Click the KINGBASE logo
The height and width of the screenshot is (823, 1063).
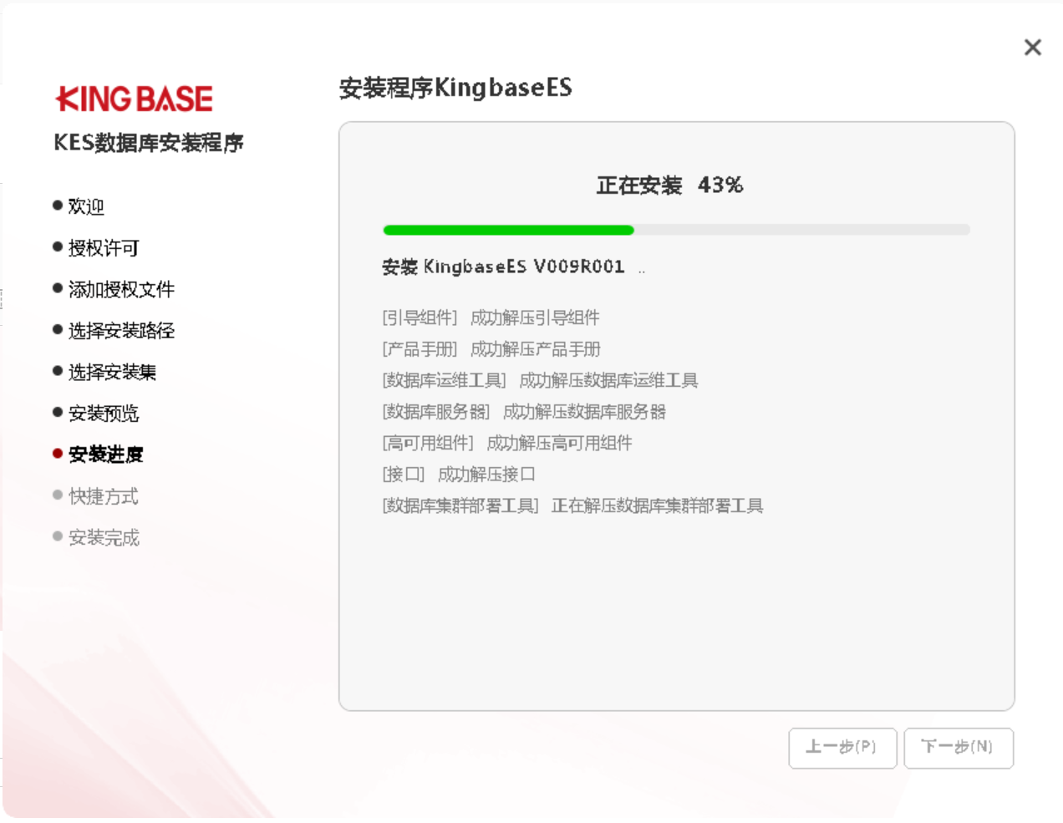[x=134, y=99]
